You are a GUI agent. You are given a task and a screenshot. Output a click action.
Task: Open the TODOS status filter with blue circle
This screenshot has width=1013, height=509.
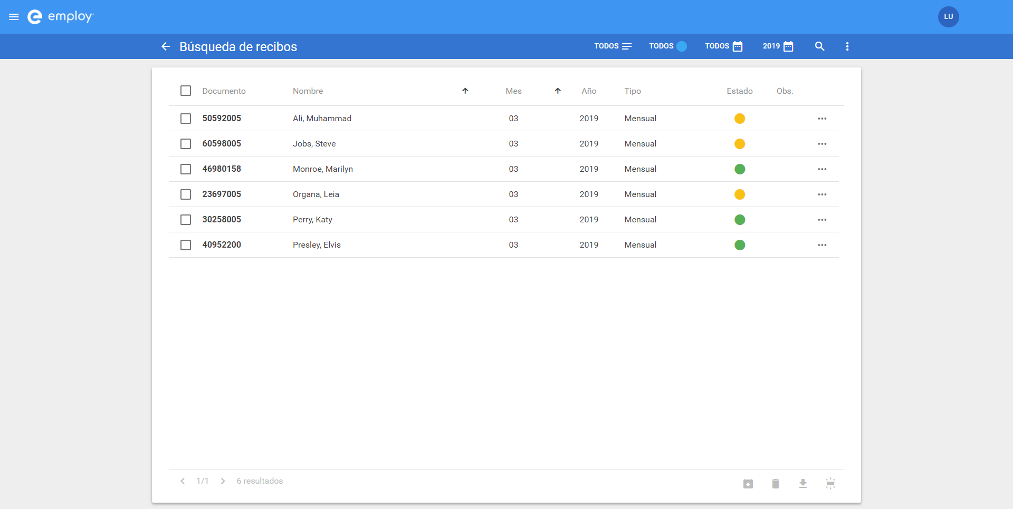[668, 46]
